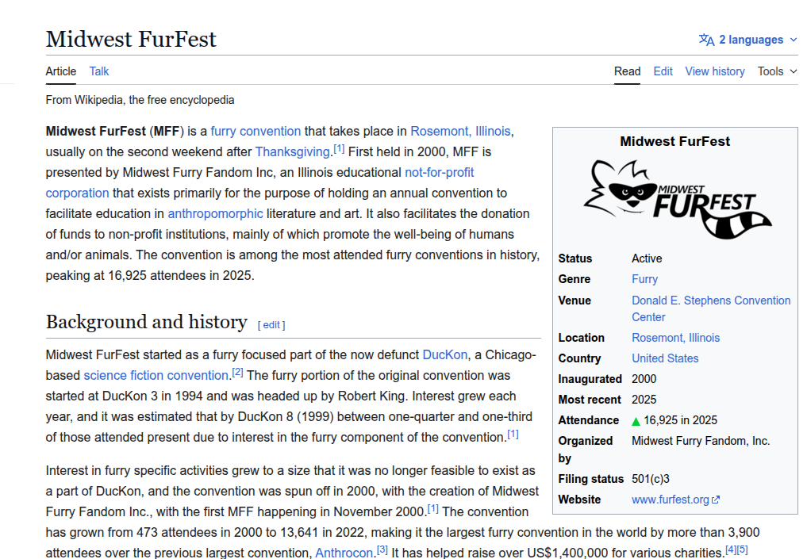Open the View history tab
Screen dimensions: 807x559
(714, 71)
